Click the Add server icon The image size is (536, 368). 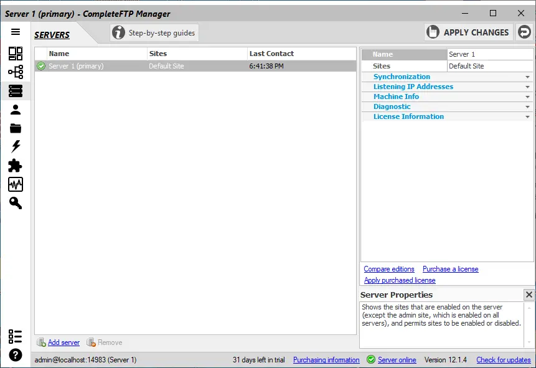coord(41,342)
